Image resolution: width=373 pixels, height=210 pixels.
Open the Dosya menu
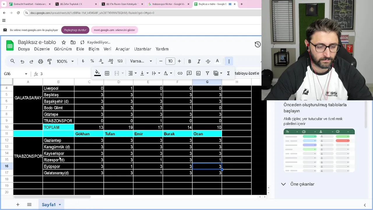click(x=24, y=49)
